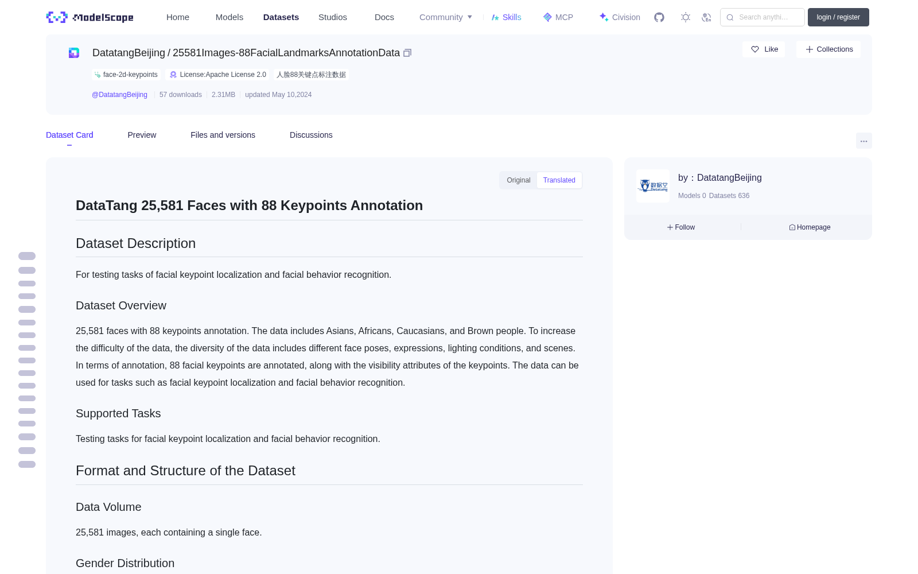The width and height of the screenshot is (918, 574).
Task: Select the Dataset Card tab
Action: [69, 135]
